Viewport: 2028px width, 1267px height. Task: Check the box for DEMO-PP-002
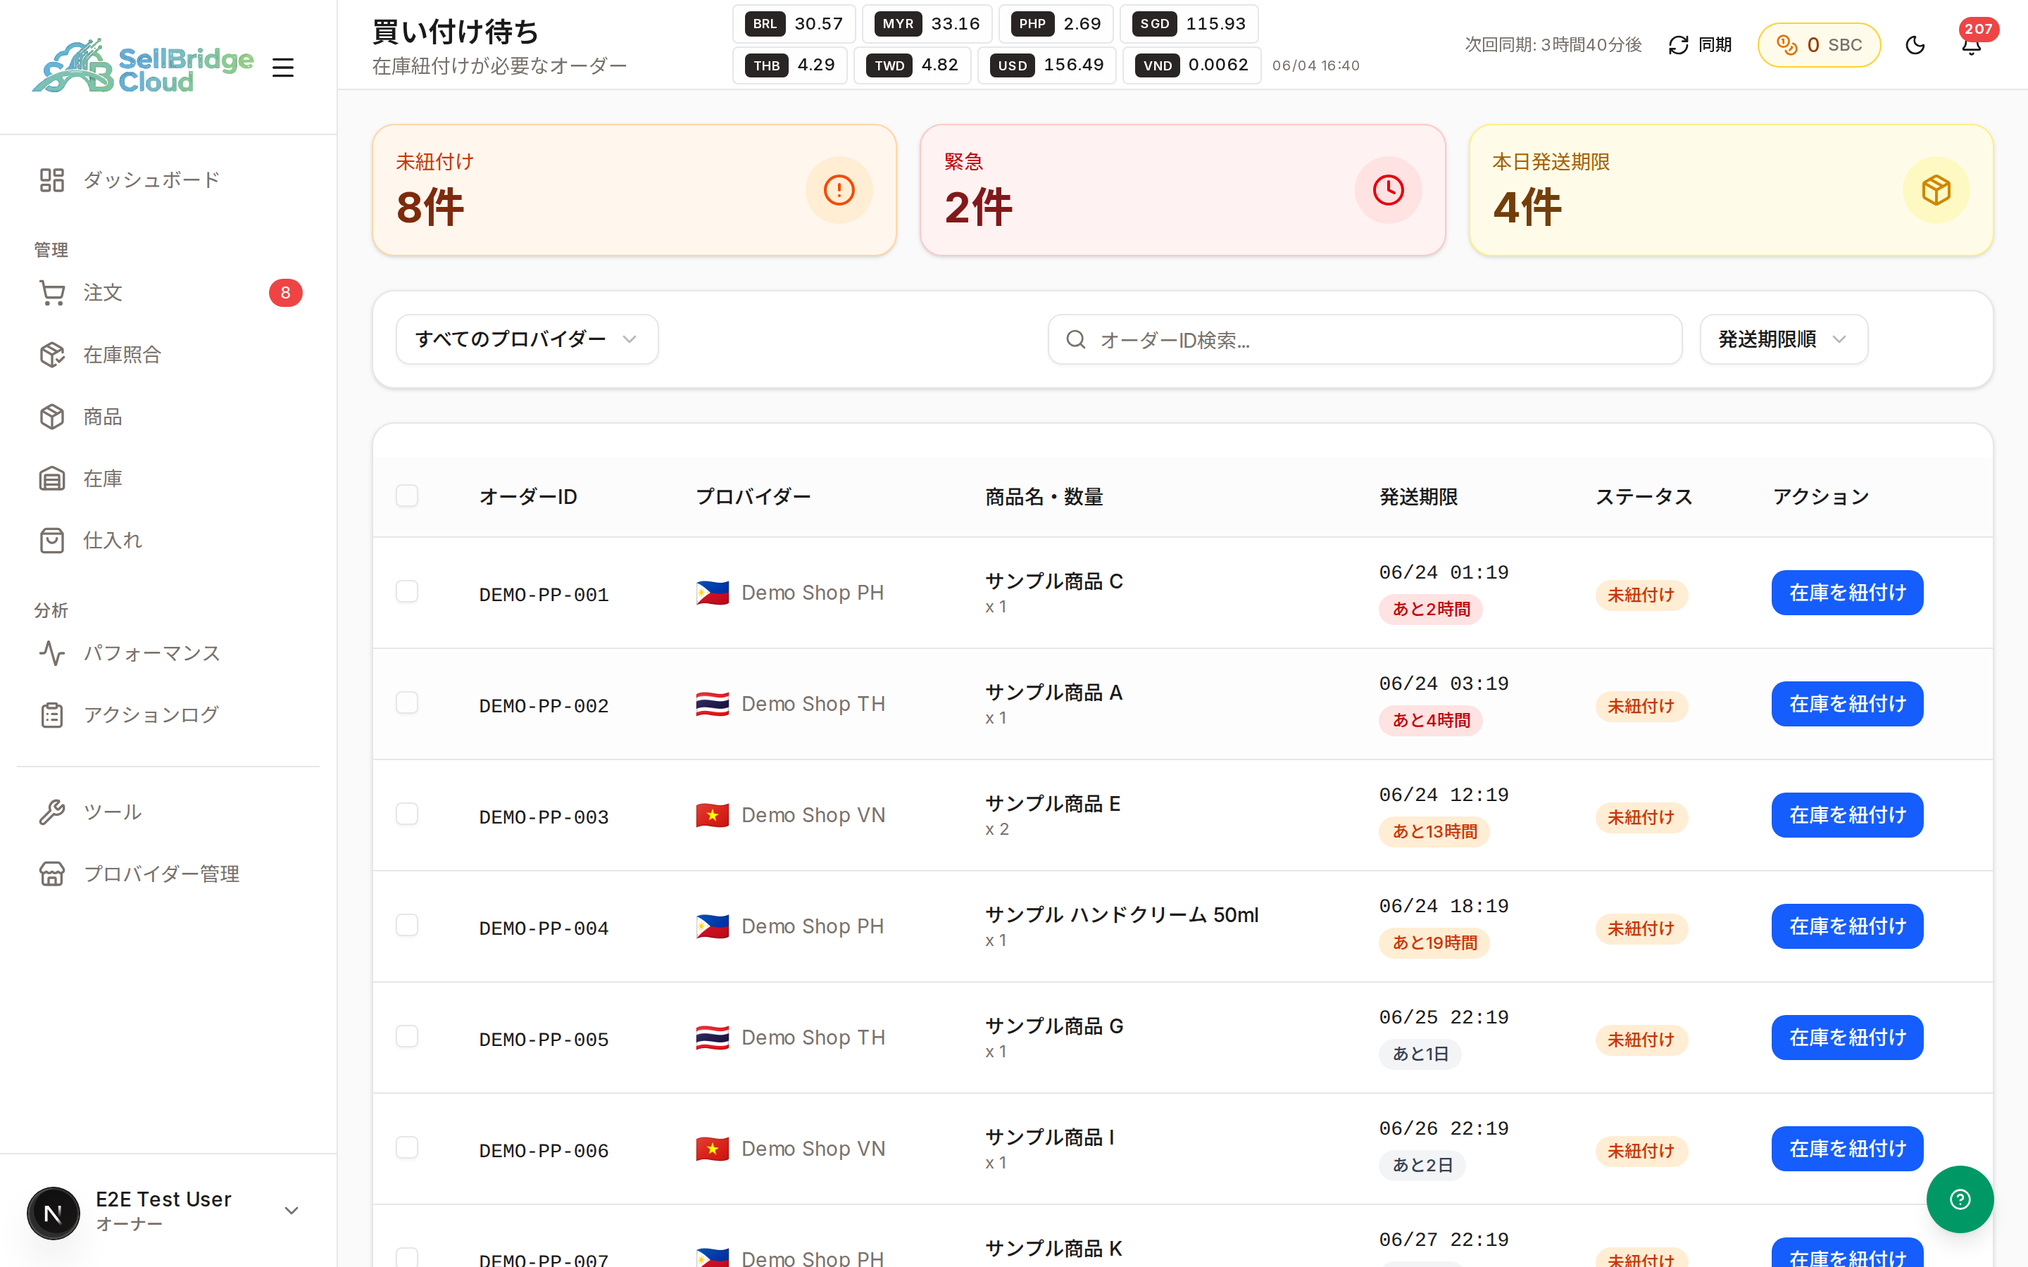pos(407,702)
